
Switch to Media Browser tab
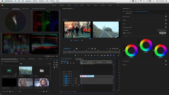pyautogui.click(x=31, y=59)
